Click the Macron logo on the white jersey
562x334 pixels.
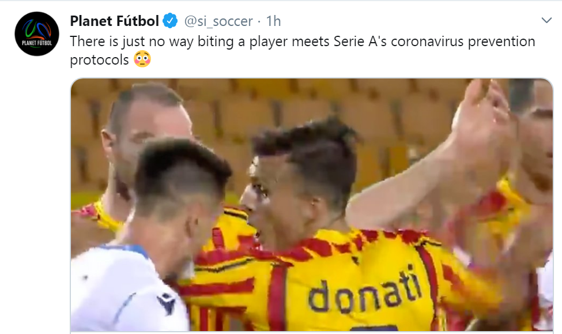[x=167, y=303]
